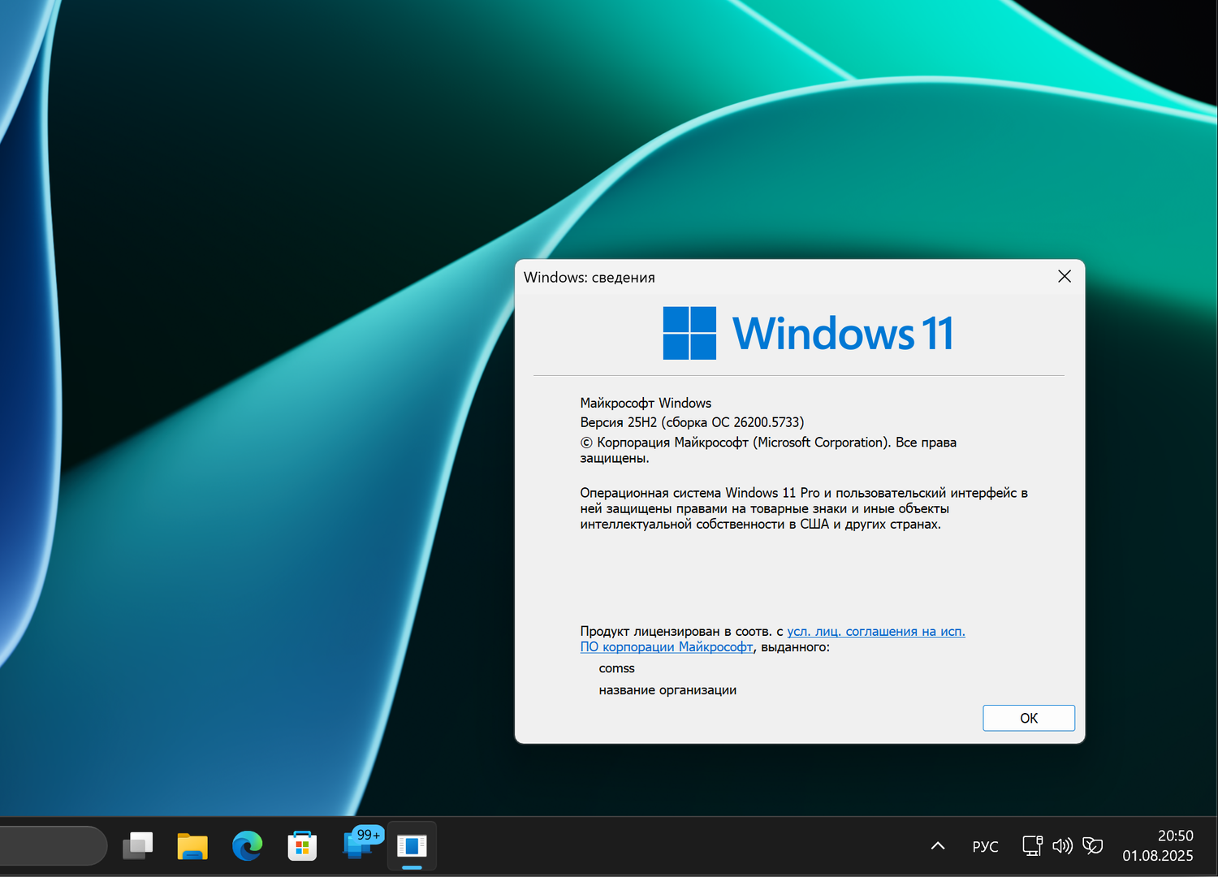Expand hidden tray icons with the chevron
The width and height of the screenshot is (1218, 877).
(x=937, y=845)
